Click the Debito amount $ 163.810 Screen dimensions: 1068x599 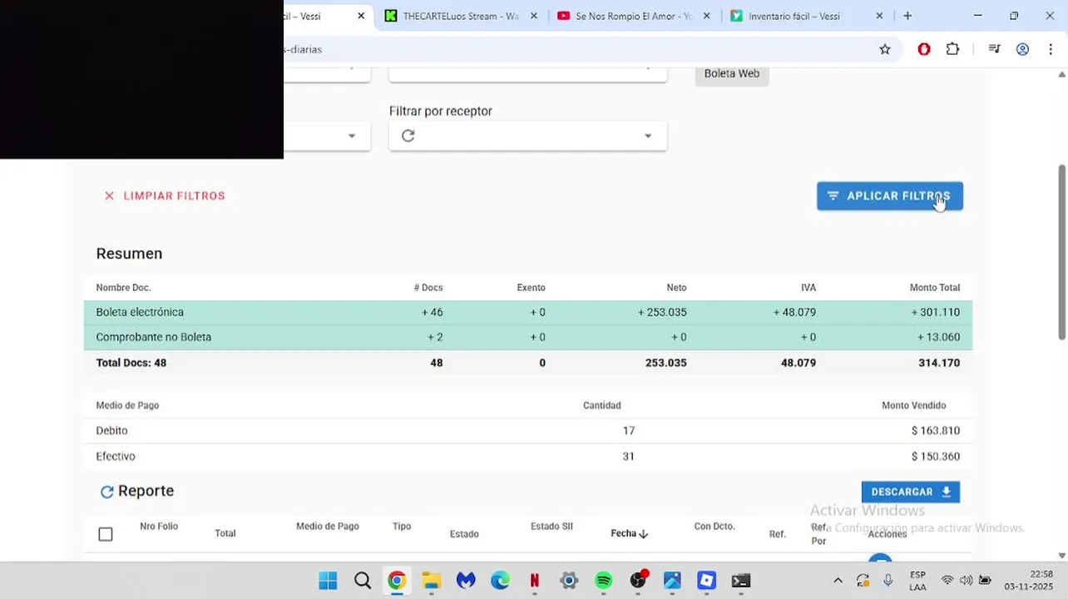[x=935, y=431]
